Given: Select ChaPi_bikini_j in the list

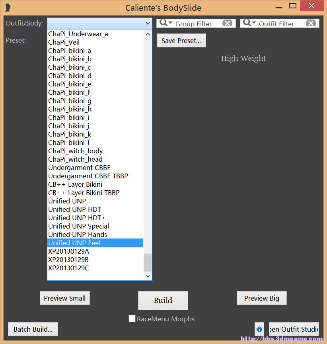Looking at the screenshot, I should [95, 126].
